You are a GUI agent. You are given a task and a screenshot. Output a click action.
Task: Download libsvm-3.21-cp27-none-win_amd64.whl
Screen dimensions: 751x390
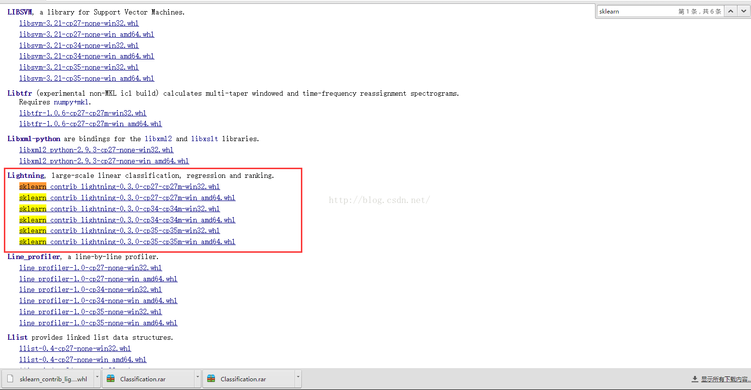pos(86,34)
